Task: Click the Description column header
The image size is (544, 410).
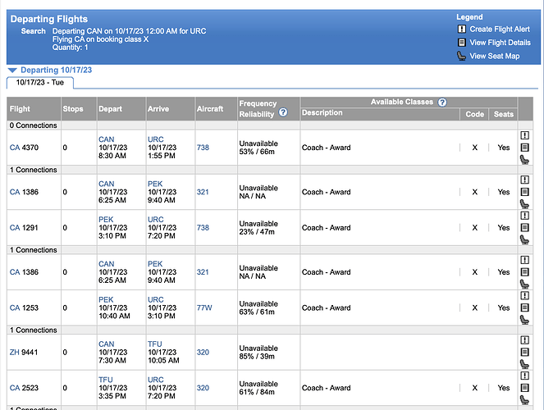Action: point(322,112)
